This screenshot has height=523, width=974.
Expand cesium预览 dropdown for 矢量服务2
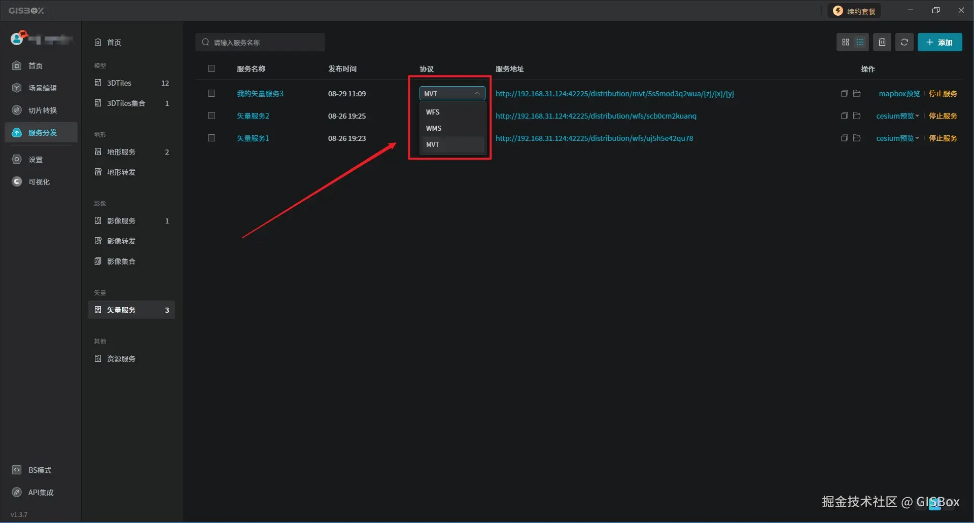(897, 116)
